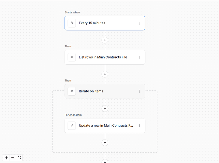This screenshot has width=219, height=163.
Task: Click the loop icon on Iterate on items
Action: (x=72, y=91)
